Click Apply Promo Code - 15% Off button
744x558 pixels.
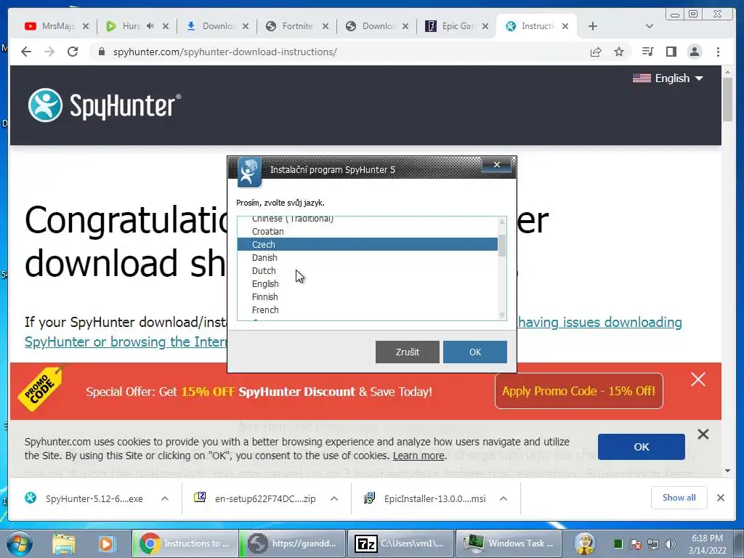point(579,391)
